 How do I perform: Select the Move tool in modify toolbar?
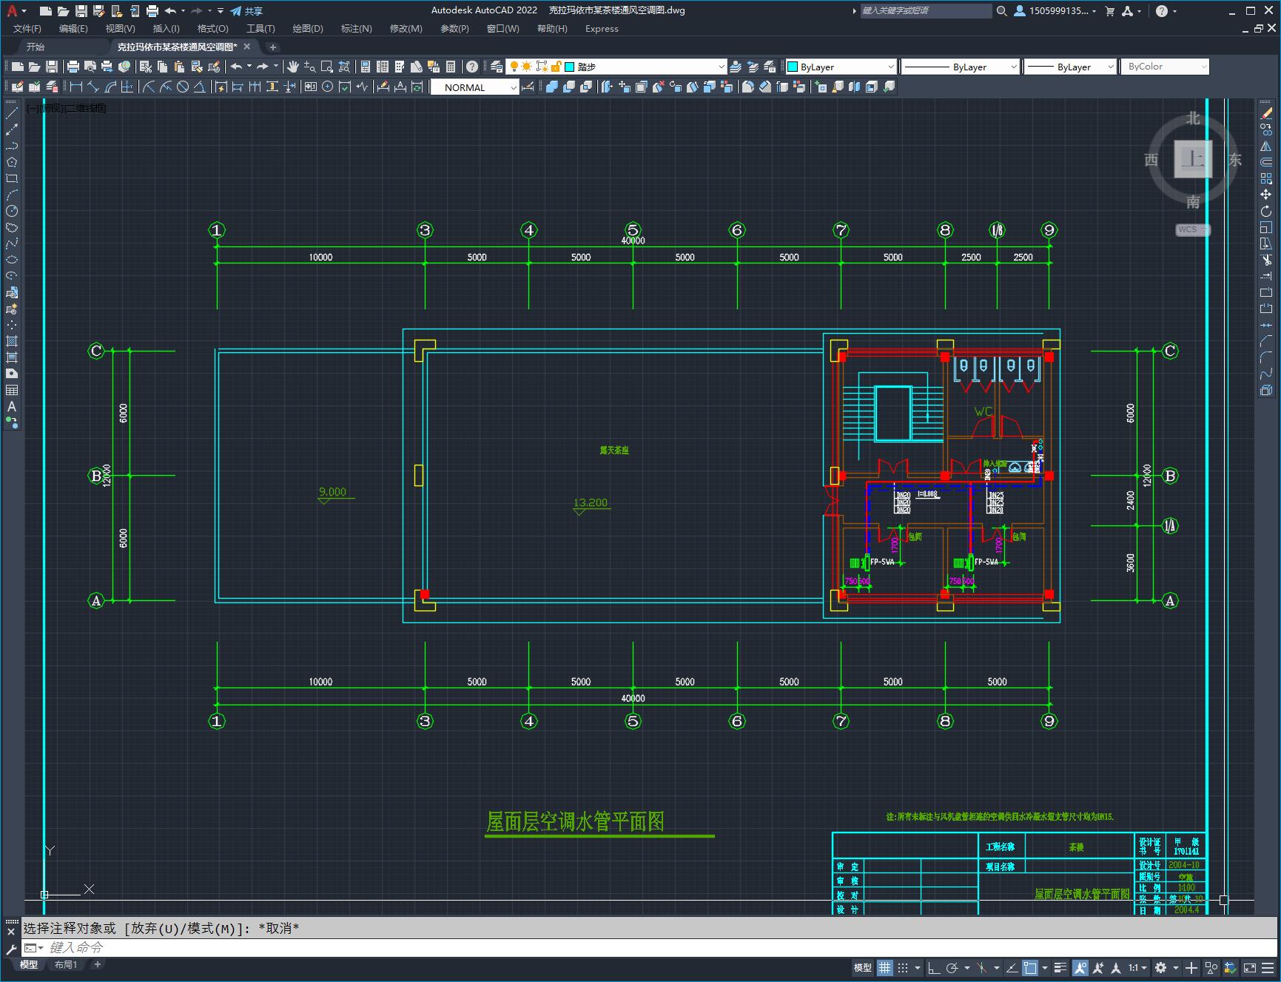(x=1266, y=195)
